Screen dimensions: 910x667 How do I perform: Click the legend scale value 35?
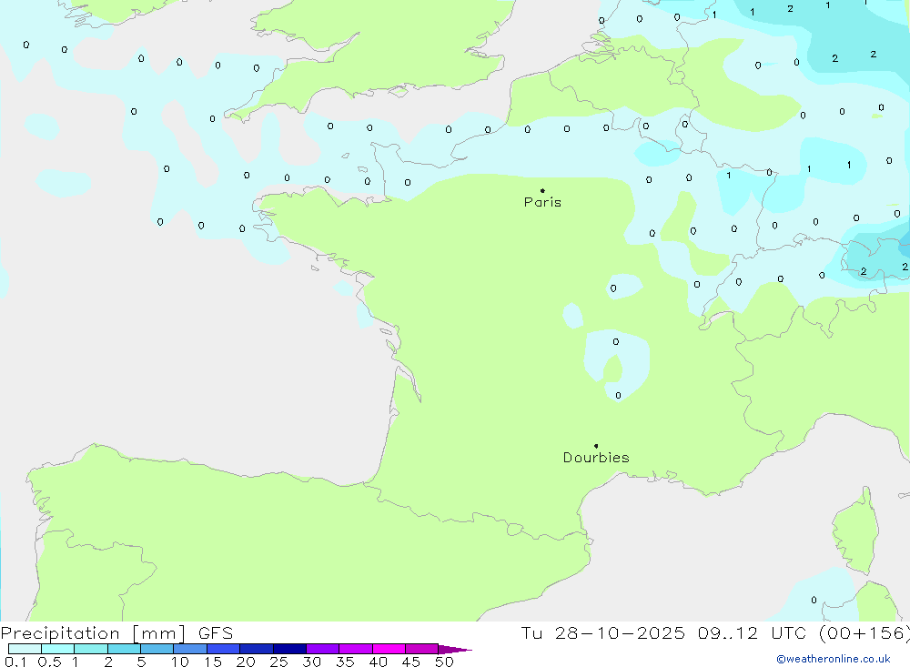click(x=345, y=662)
